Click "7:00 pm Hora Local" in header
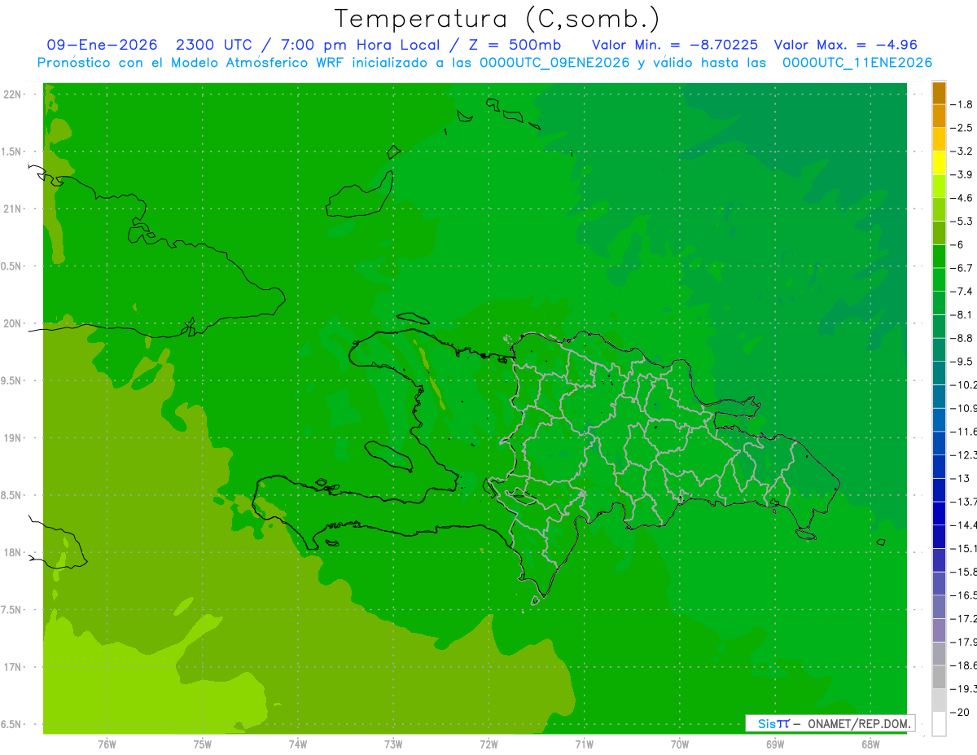The width and height of the screenshot is (977, 755). [359, 45]
